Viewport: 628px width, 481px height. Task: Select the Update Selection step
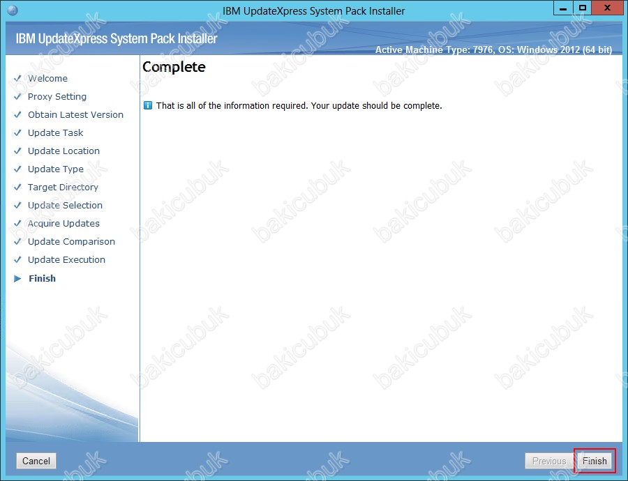coord(65,205)
